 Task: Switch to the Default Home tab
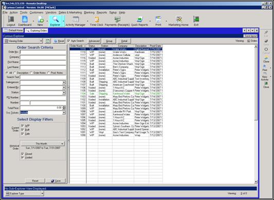coord(14,30)
